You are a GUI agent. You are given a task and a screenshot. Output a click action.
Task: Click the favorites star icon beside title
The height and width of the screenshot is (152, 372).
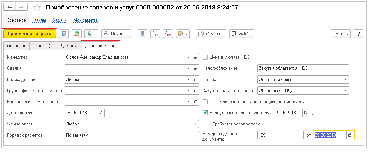pos(38,7)
